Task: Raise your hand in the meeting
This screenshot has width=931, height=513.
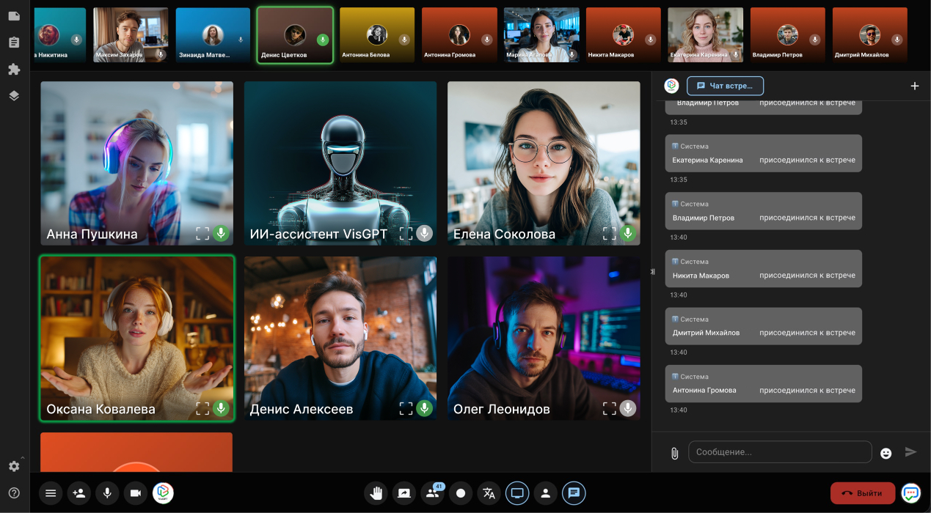Action: (376, 493)
